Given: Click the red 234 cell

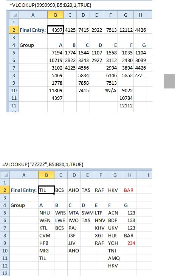Looking at the screenshot, I should pos(130,243).
